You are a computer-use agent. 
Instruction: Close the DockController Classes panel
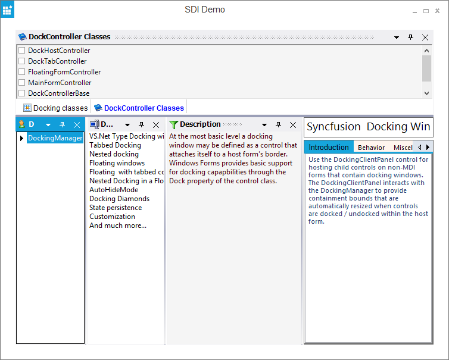click(425, 37)
